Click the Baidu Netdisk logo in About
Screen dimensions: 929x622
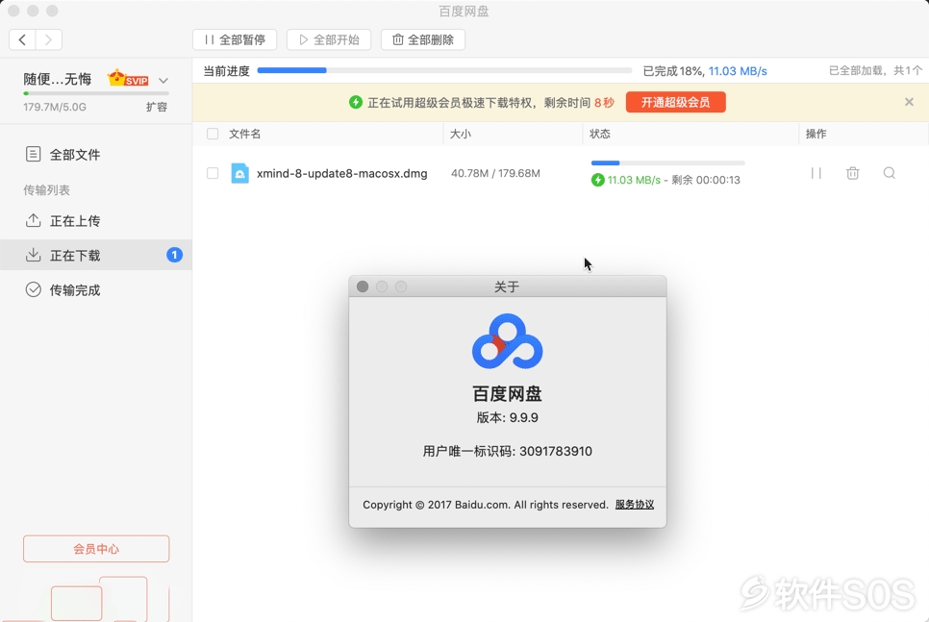point(507,341)
